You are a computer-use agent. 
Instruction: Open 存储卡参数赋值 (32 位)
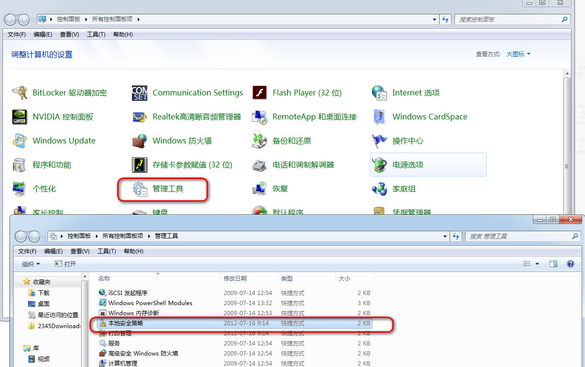click(x=182, y=165)
